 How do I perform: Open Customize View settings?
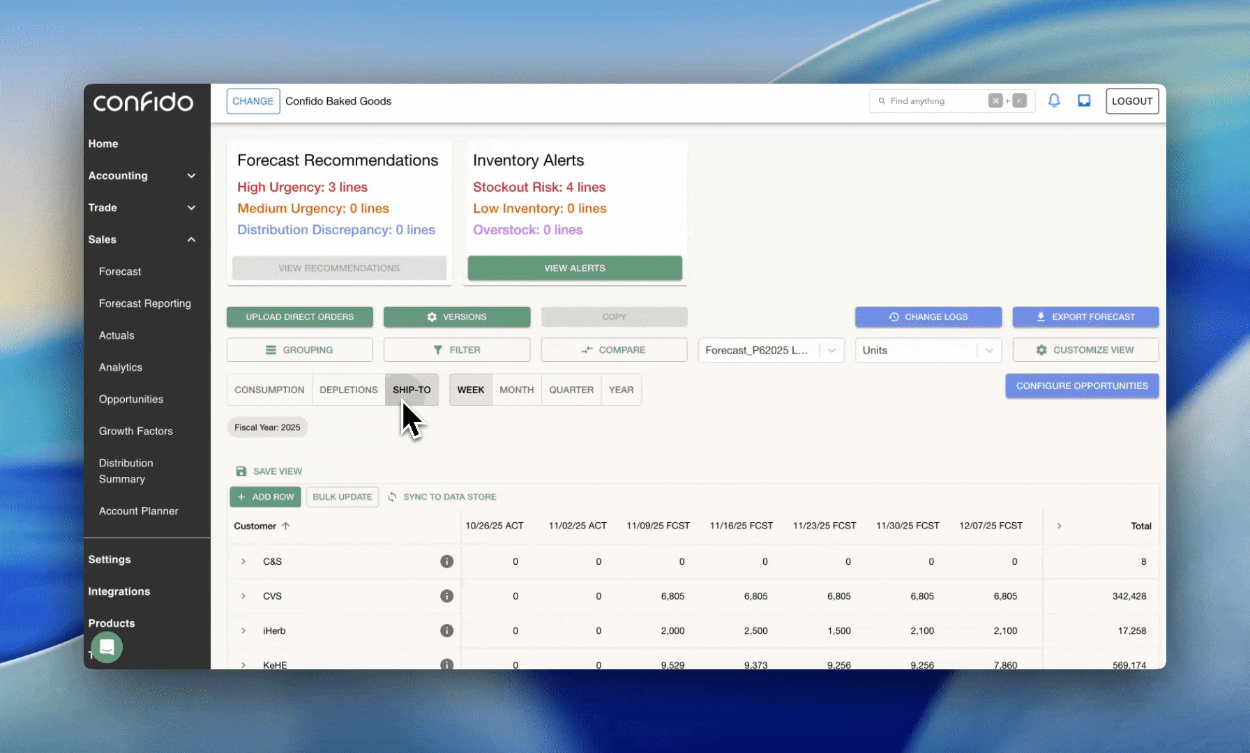pyautogui.click(x=1085, y=350)
